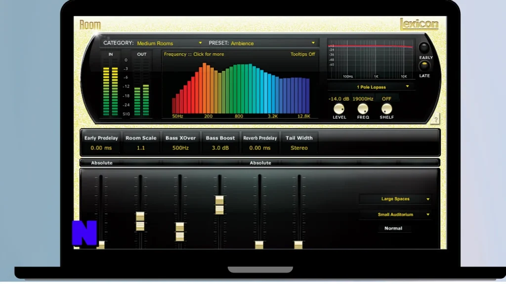The width and height of the screenshot is (506, 284).
Task: Click the OUT level meter
Action: [x=141, y=87]
